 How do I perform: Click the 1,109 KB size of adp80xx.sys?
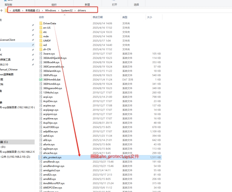pyautogui.click(x=155, y=131)
